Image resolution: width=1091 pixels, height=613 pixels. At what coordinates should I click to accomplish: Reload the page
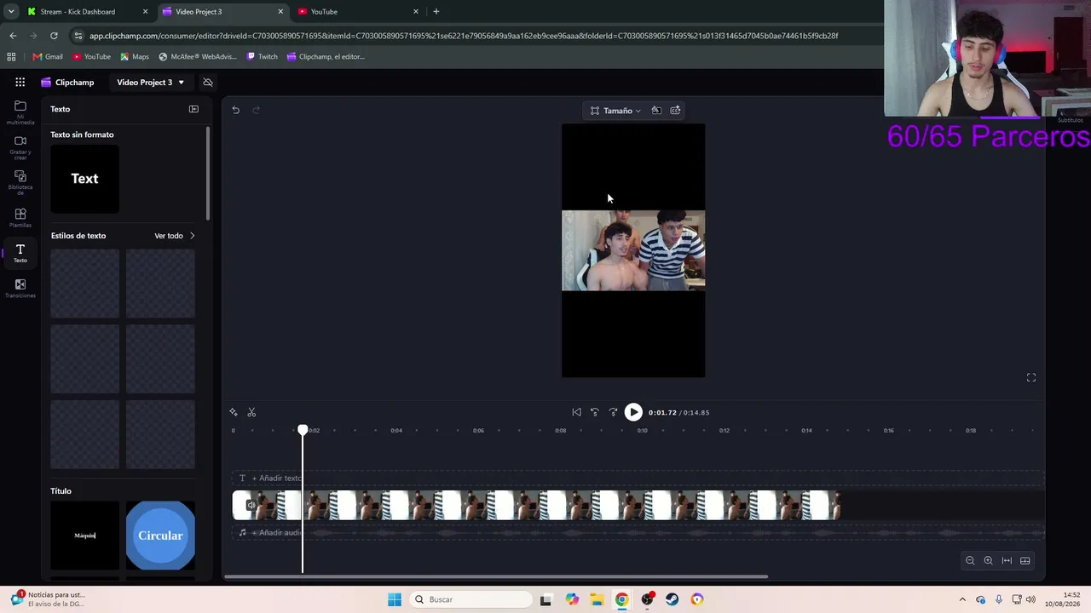pos(54,36)
